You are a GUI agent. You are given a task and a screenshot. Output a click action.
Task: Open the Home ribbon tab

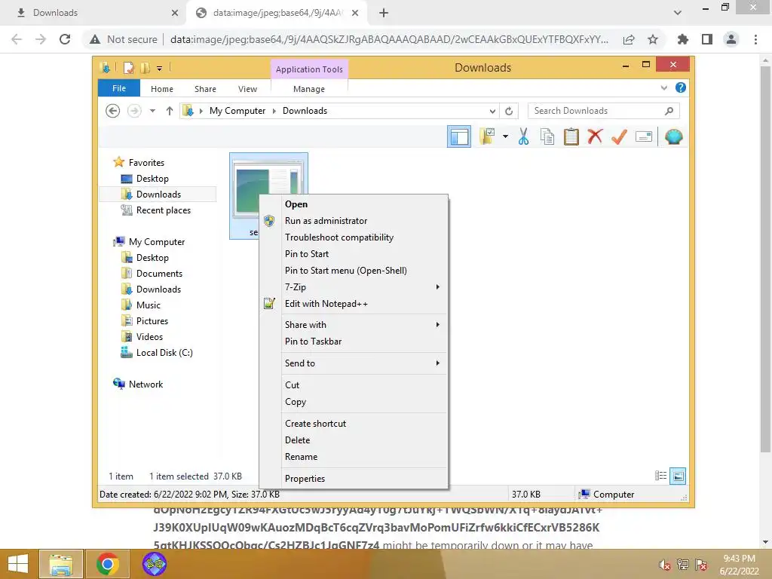pos(162,89)
